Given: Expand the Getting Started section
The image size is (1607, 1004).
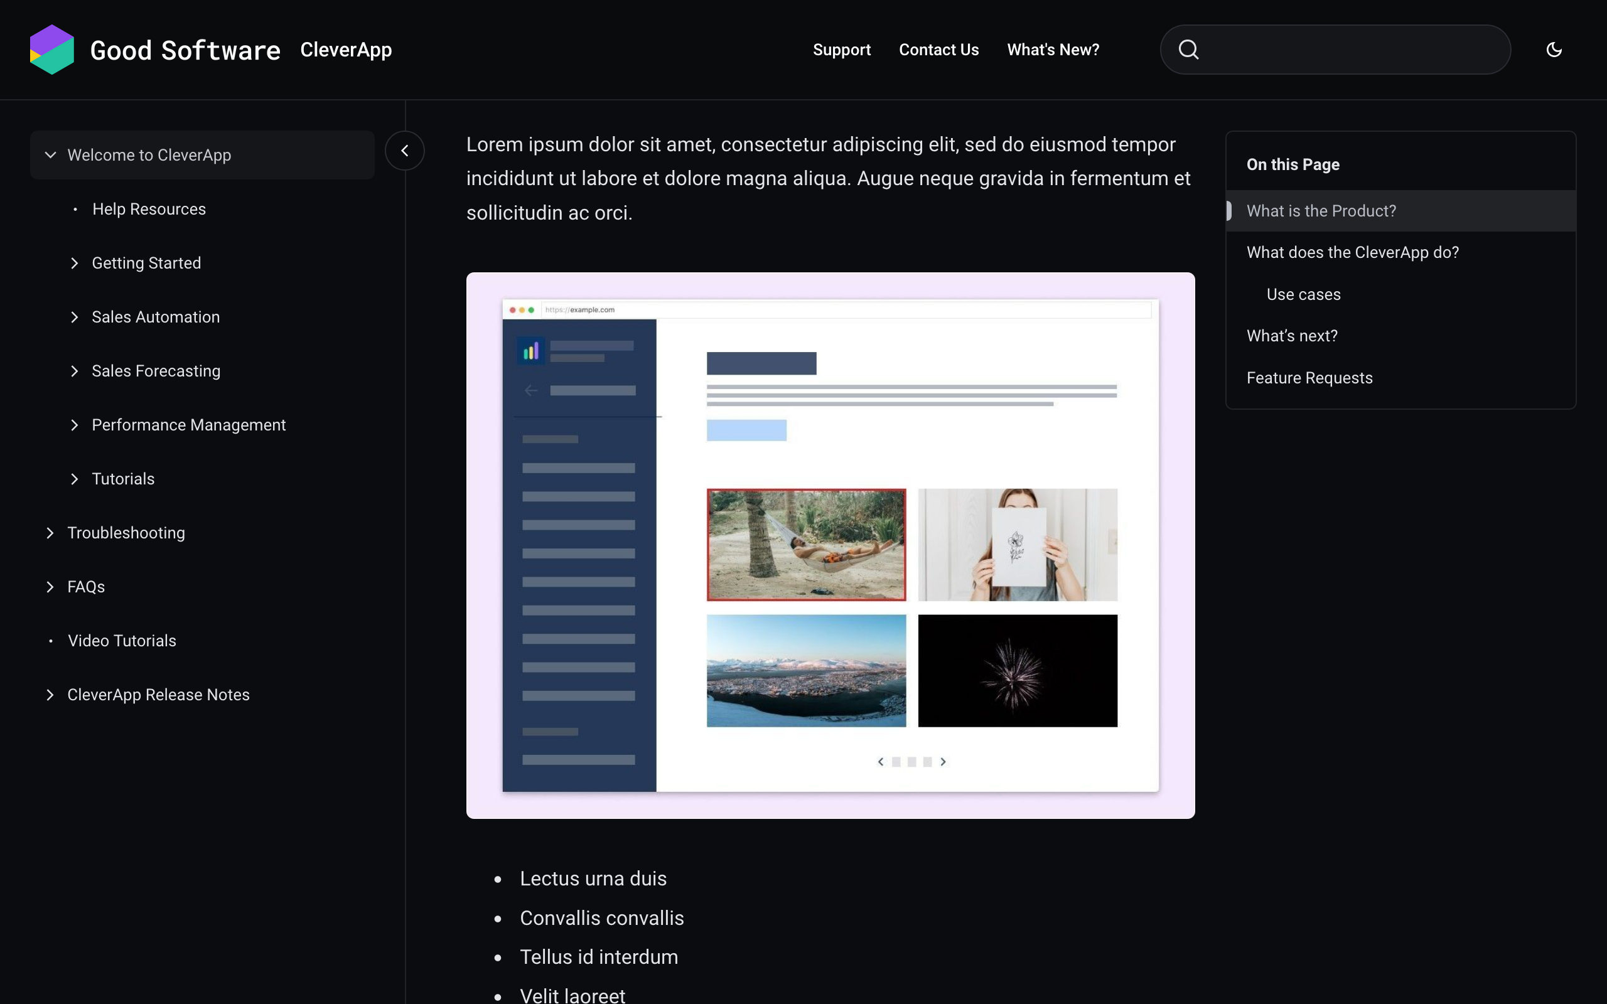Looking at the screenshot, I should coord(74,263).
